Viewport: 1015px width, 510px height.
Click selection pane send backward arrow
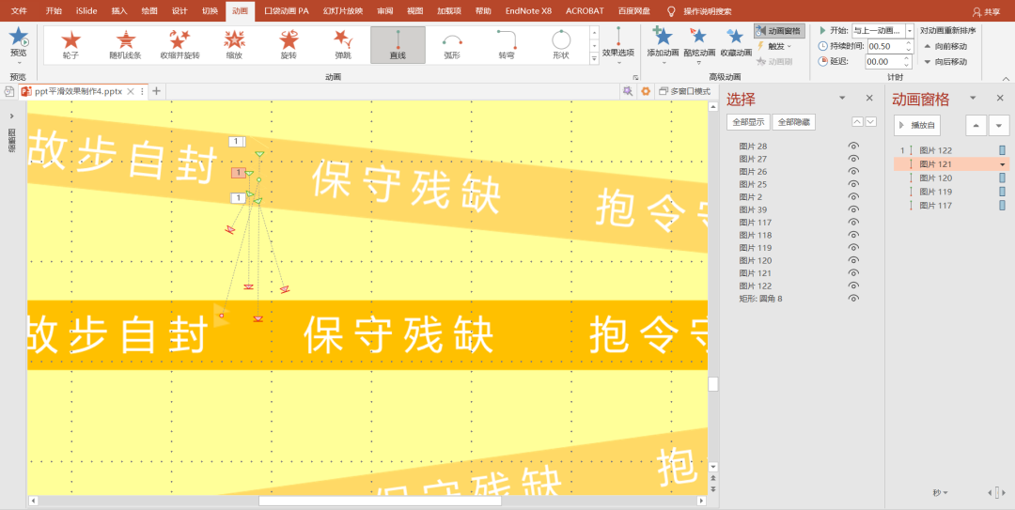tap(870, 122)
